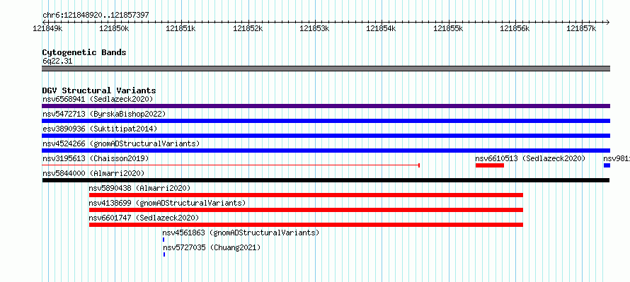Image resolution: width=630 pixels, height=282 pixels.
Task: Click the nsv5890438 (Almarri2020) red bar
Action: click(x=306, y=195)
